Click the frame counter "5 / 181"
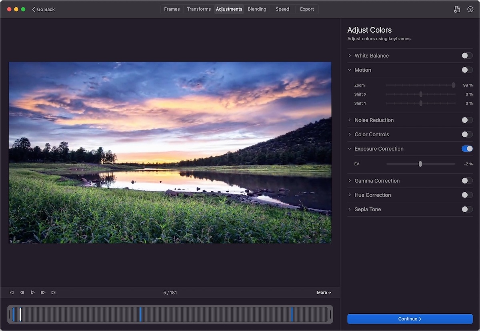480x331 pixels. (x=170, y=293)
